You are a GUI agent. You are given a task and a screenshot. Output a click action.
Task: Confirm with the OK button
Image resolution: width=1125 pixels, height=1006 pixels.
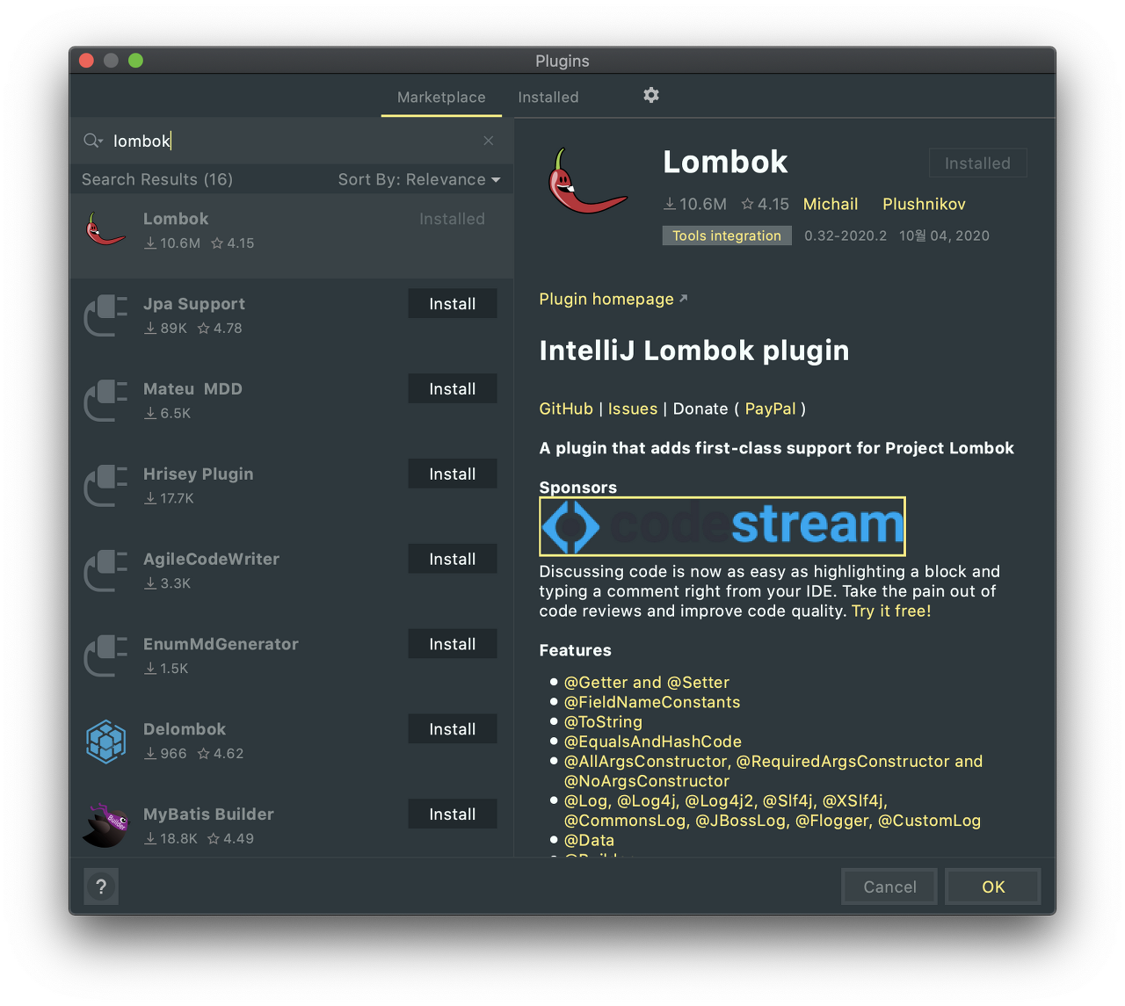993,887
